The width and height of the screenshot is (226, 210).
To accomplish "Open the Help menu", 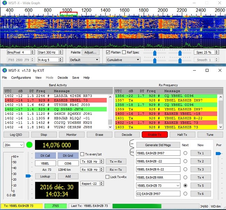I will click(87, 78).
